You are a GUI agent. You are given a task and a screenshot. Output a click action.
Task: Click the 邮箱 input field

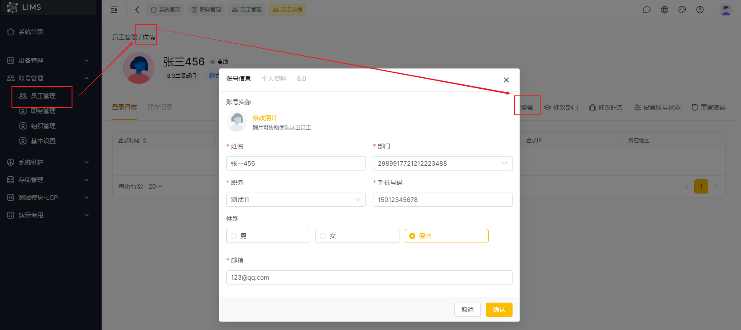[x=369, y=277]
